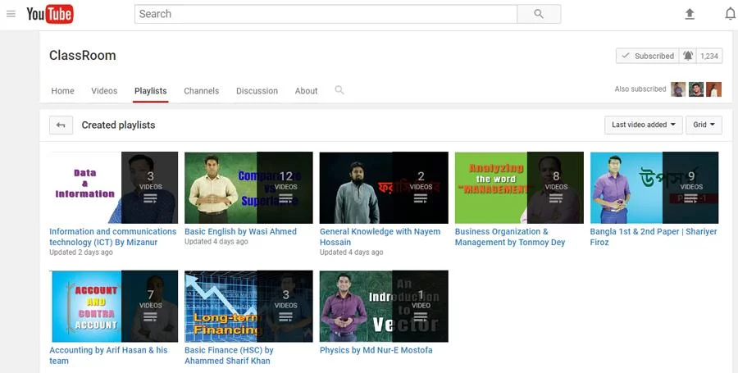Viewport: 738px width, 373px height.
Task: Open second also-subscribed user avatar
Action: [696, 89]
